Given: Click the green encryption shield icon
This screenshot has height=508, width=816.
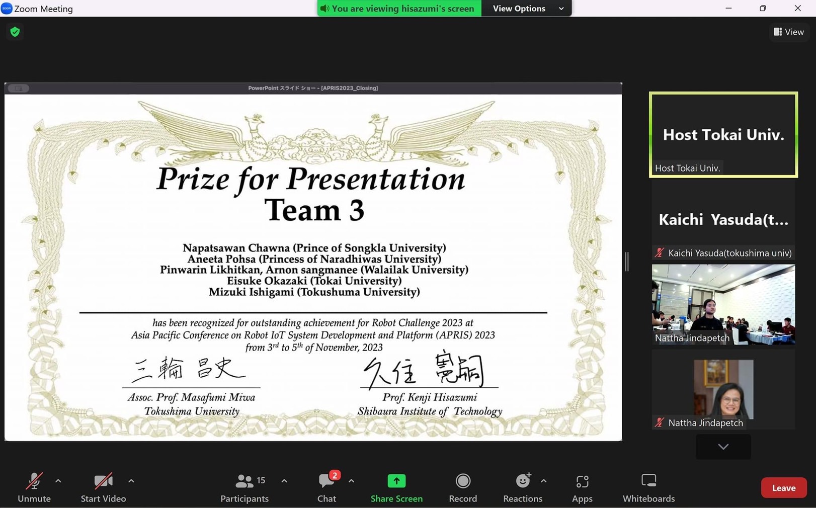Looking at the screenshot, I should pyautogui.click(x=15, y=32).
